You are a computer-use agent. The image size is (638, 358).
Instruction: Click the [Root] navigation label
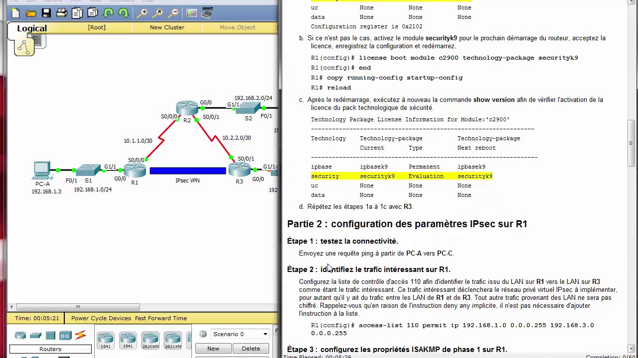click(97, 27)
